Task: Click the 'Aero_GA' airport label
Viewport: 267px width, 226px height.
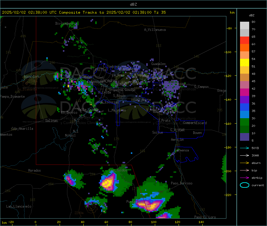Action: (177, 140)
